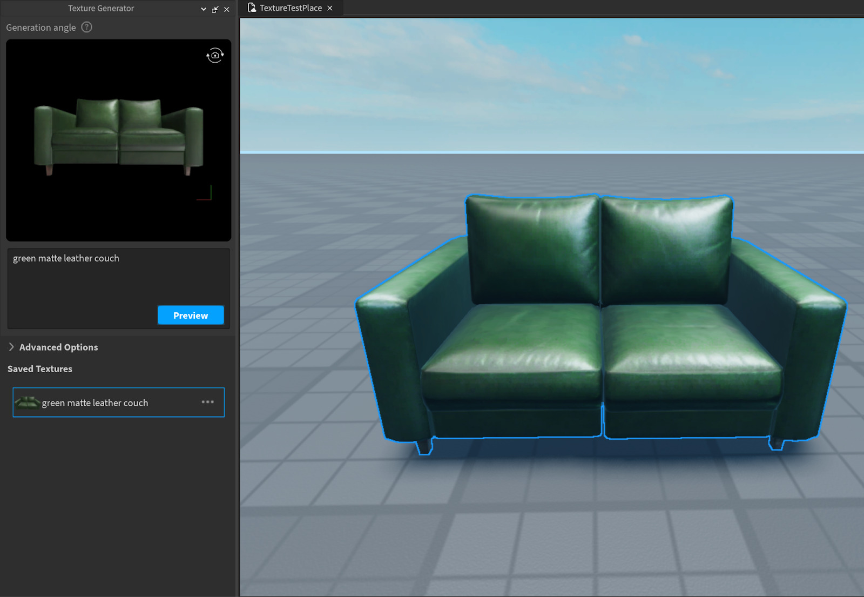Click the Saved Textures heading
This screenshot has width=864, height=597.
pos(40,369)
